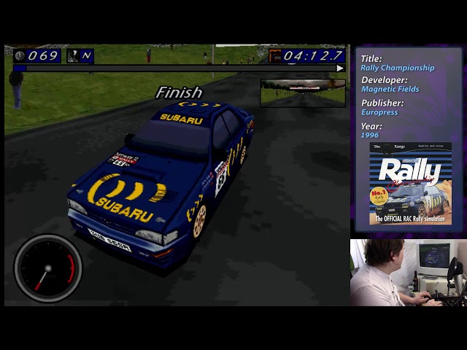Click the Rally game box cover art
The height and width of the screenshot is (350, 467).
(411, 183)
